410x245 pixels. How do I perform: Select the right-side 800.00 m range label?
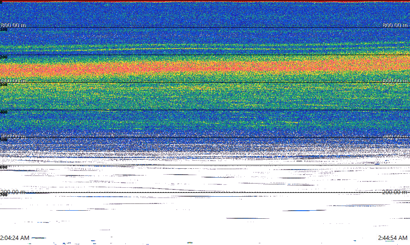[x=395, y=25]
